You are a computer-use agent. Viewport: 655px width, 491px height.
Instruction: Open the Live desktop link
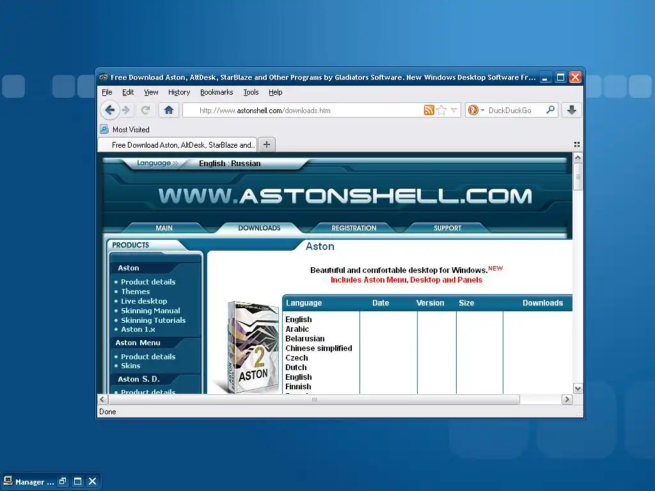click(144, 301)
